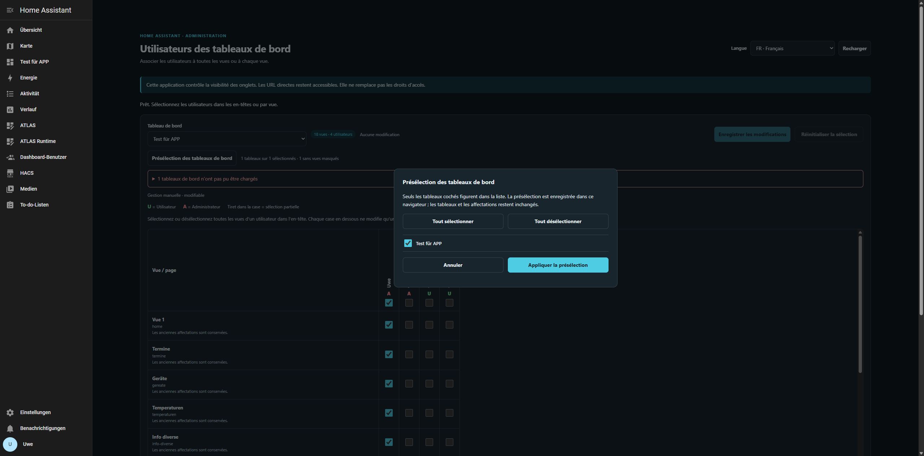The height and width of the screenshot is (456, 924).
Task: Expand the dashboards failed to load notice
Action: [x=505, y=179]
